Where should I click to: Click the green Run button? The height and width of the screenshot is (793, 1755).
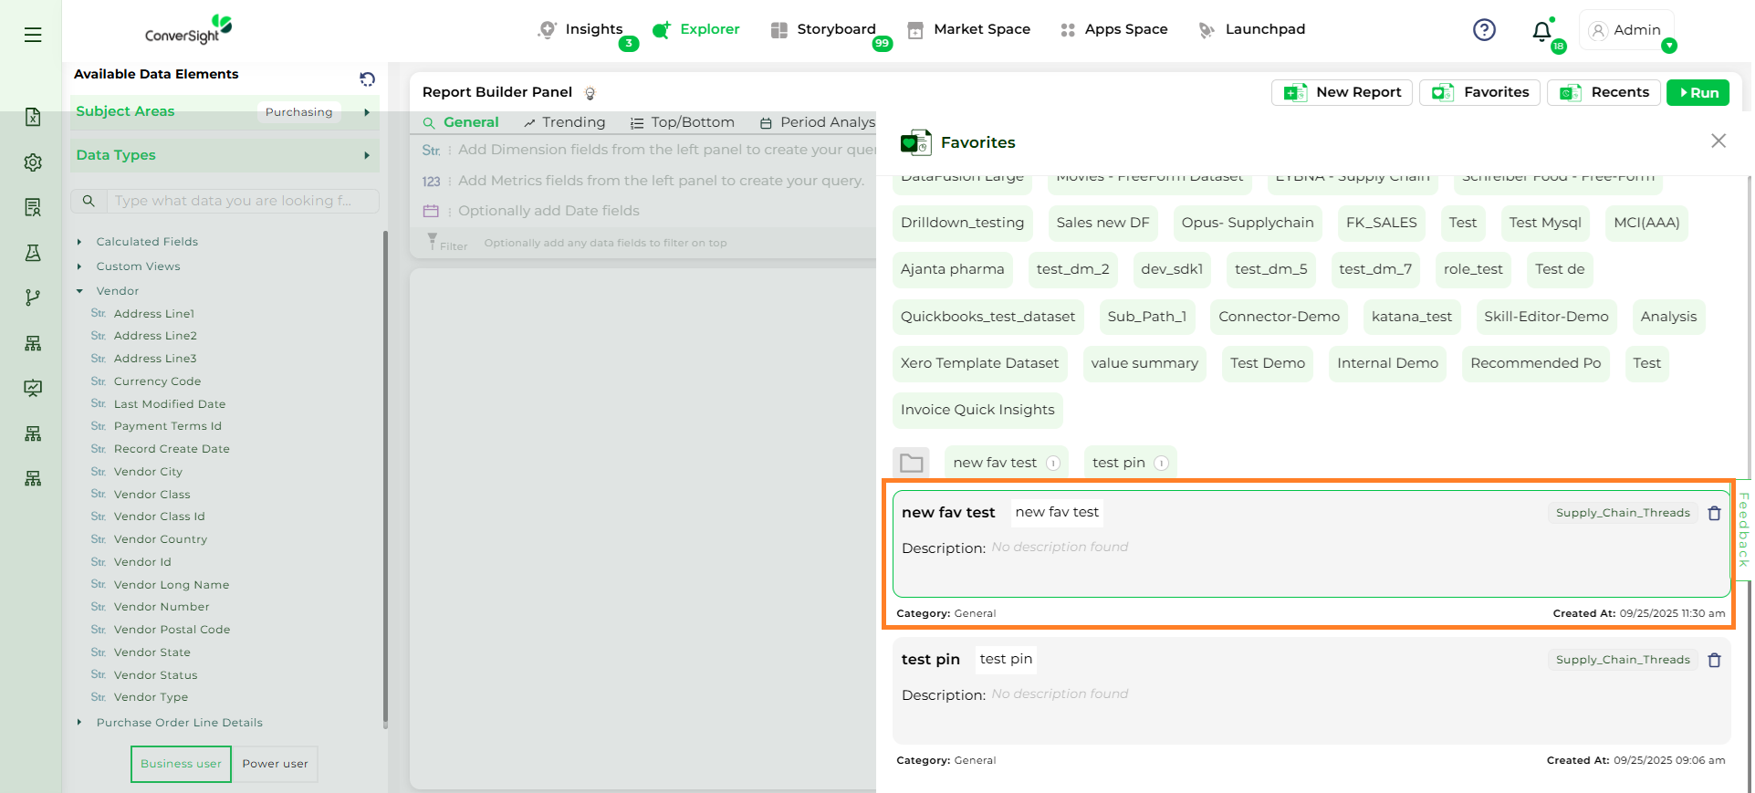click(1697, 92)
